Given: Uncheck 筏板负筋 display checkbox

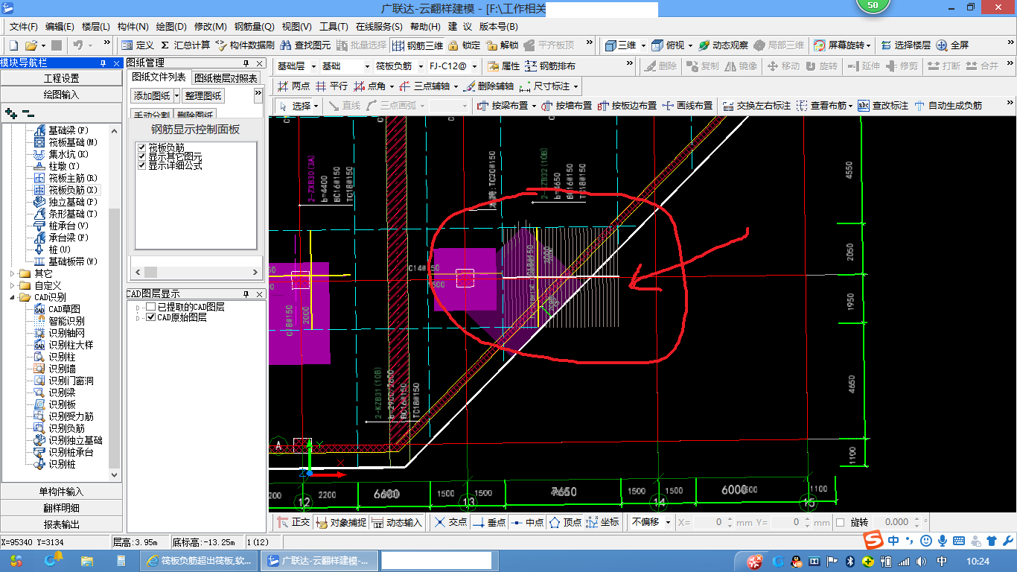Looking at the screenshot, I should [x=141, y=147].
